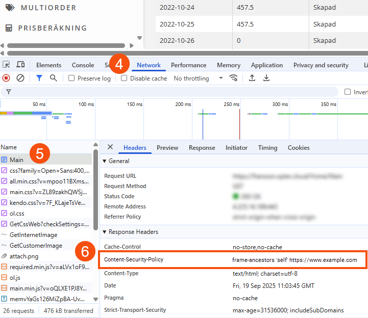Toggle the device toolbar icon
368x318 pixels.
20,65
